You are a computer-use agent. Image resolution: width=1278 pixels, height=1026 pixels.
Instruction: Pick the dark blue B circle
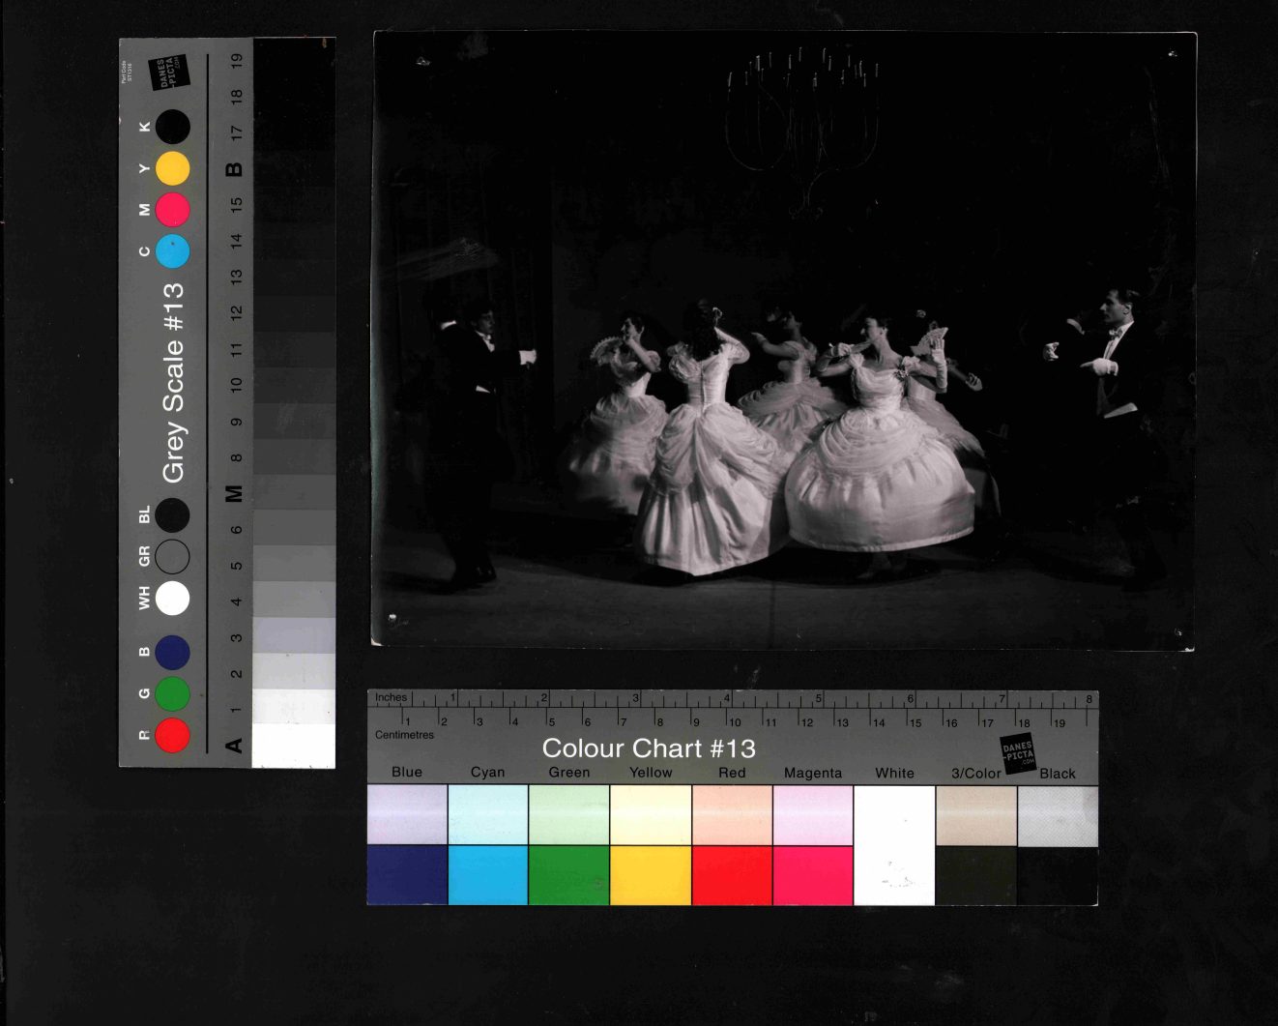tap(172, 653)
